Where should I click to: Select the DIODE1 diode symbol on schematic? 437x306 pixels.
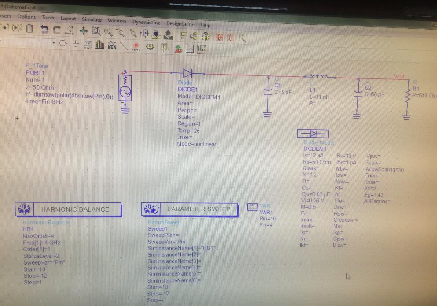click(187, 74)
